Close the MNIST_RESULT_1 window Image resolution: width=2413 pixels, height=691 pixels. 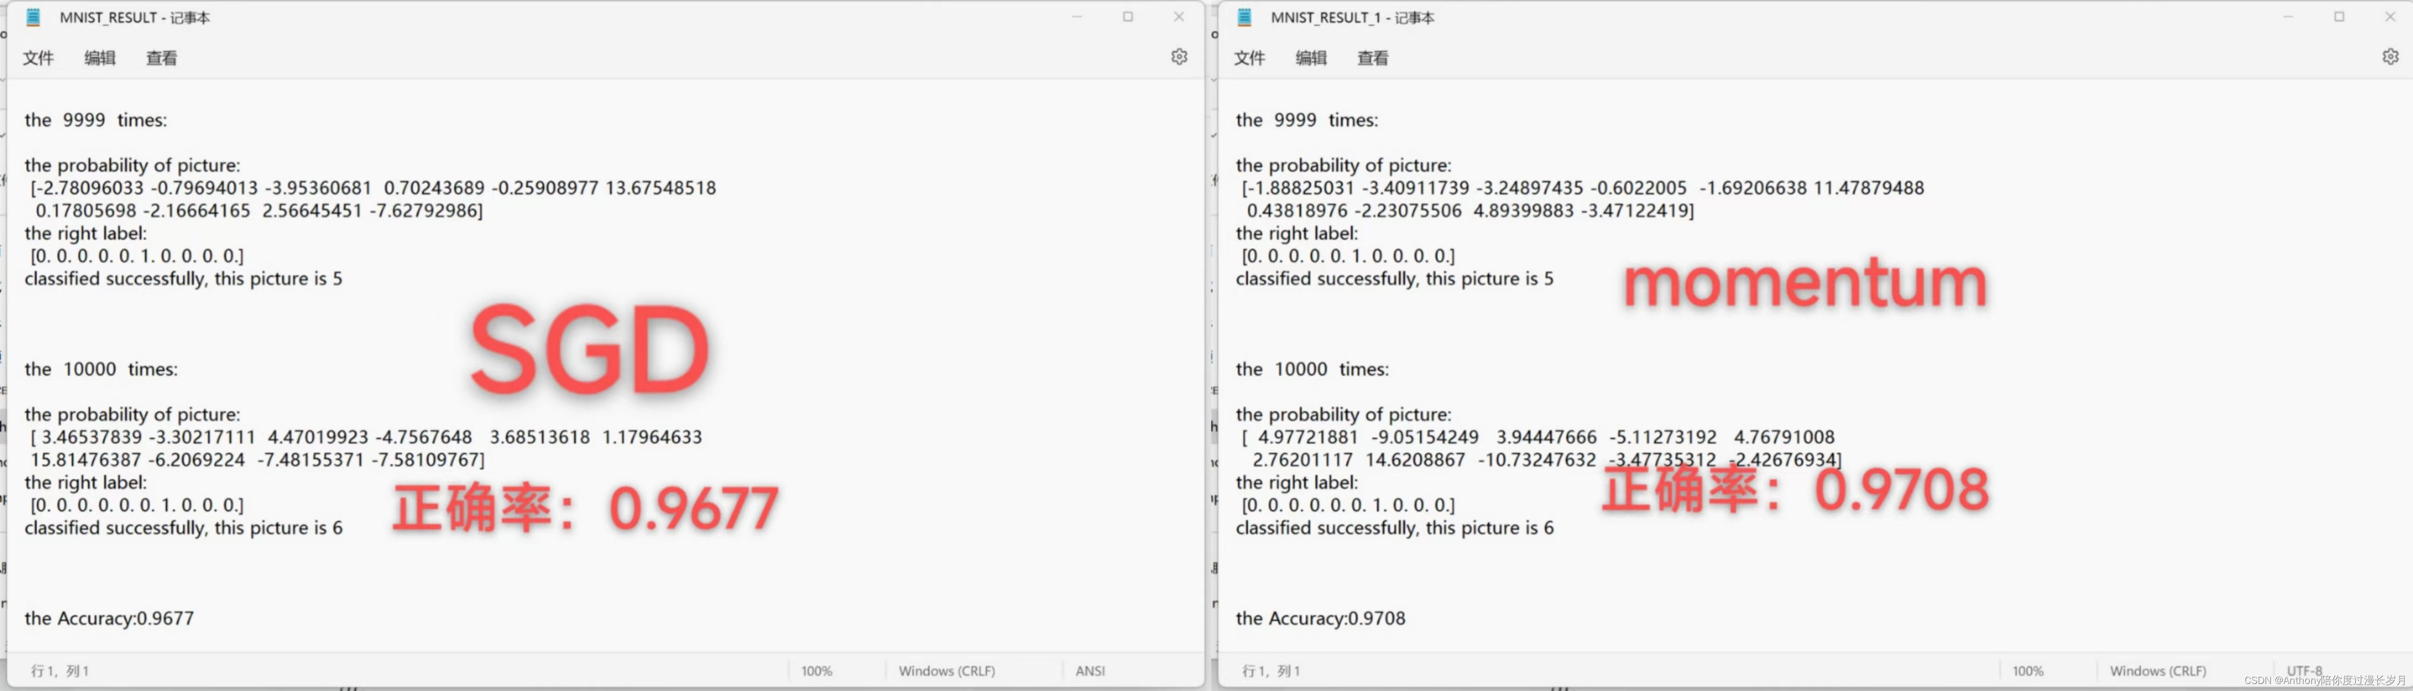pyautogui.click(x=2390, y=17)
